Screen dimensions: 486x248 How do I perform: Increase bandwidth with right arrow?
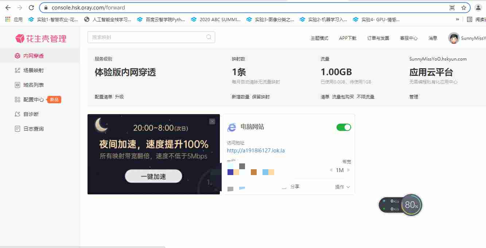click(349, 170)
